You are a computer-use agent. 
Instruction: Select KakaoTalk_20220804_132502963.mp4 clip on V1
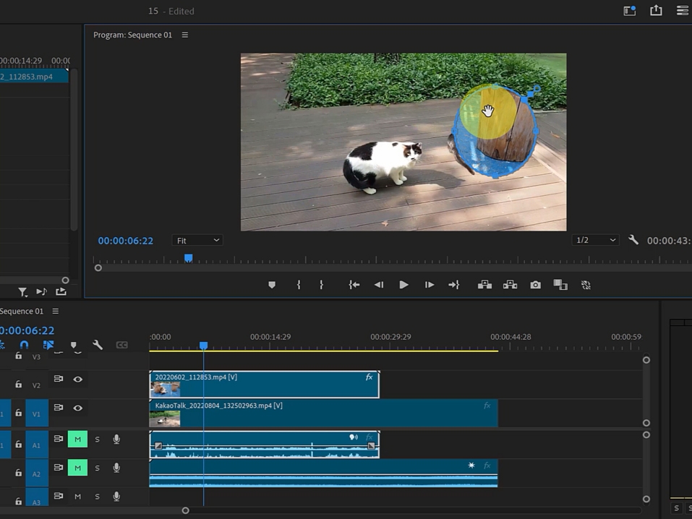pyautogui.click(x=323, y=413)
